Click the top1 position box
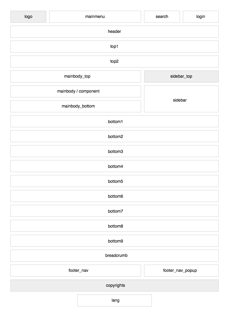 [114, 47]
